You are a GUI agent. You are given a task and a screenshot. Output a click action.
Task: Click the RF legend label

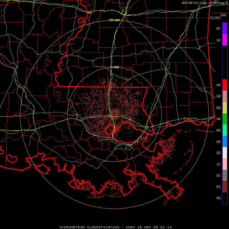tap(218, 28)
